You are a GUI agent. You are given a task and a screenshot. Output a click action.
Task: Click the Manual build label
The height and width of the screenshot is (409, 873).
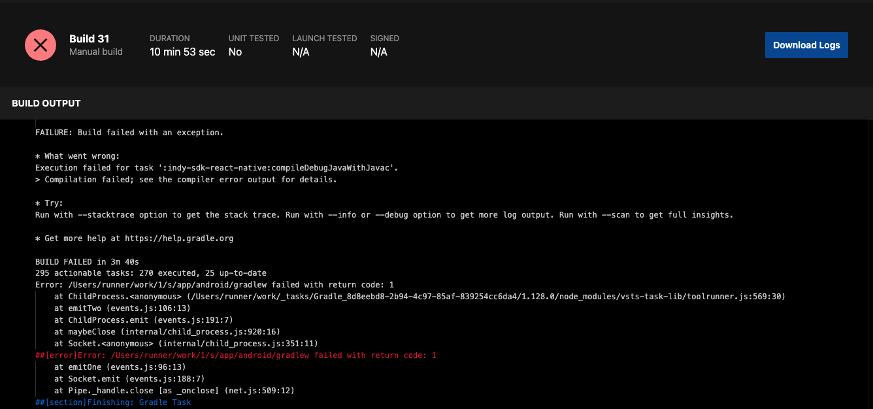point(95,52)
